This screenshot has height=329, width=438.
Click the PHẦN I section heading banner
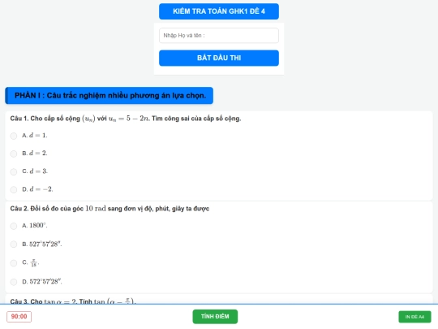click(x=109, y=96)
